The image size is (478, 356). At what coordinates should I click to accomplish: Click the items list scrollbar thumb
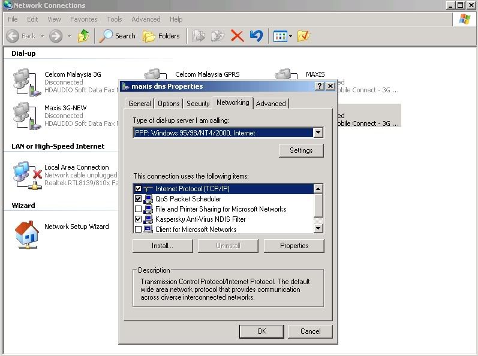pyautogui.click(x=318, y=205)
